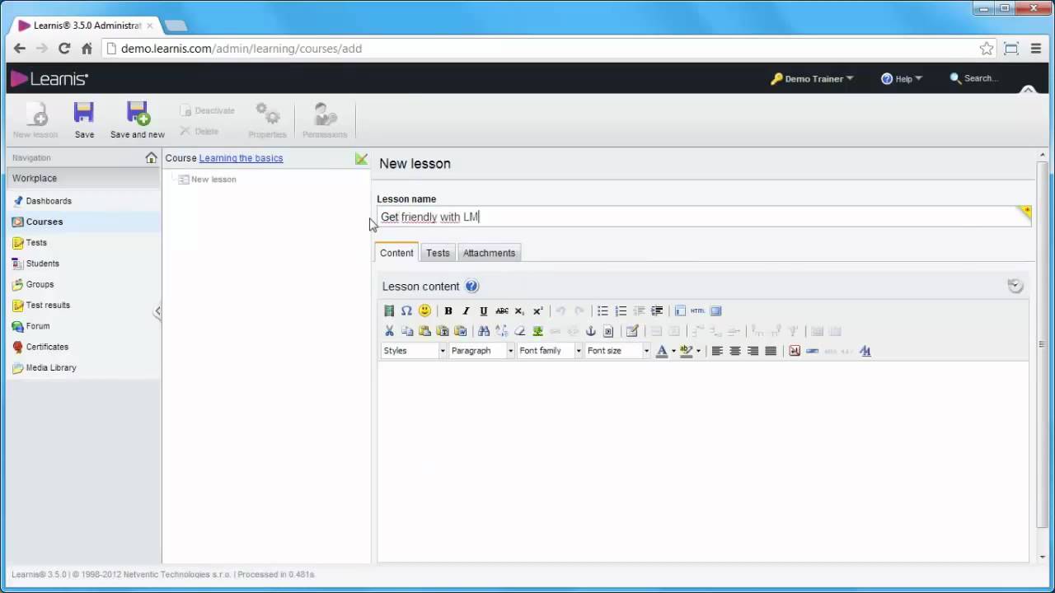Remove formatting with the eraser icon
The height and width of the screenshot is (593, 1055).
(x=519, y=331)
